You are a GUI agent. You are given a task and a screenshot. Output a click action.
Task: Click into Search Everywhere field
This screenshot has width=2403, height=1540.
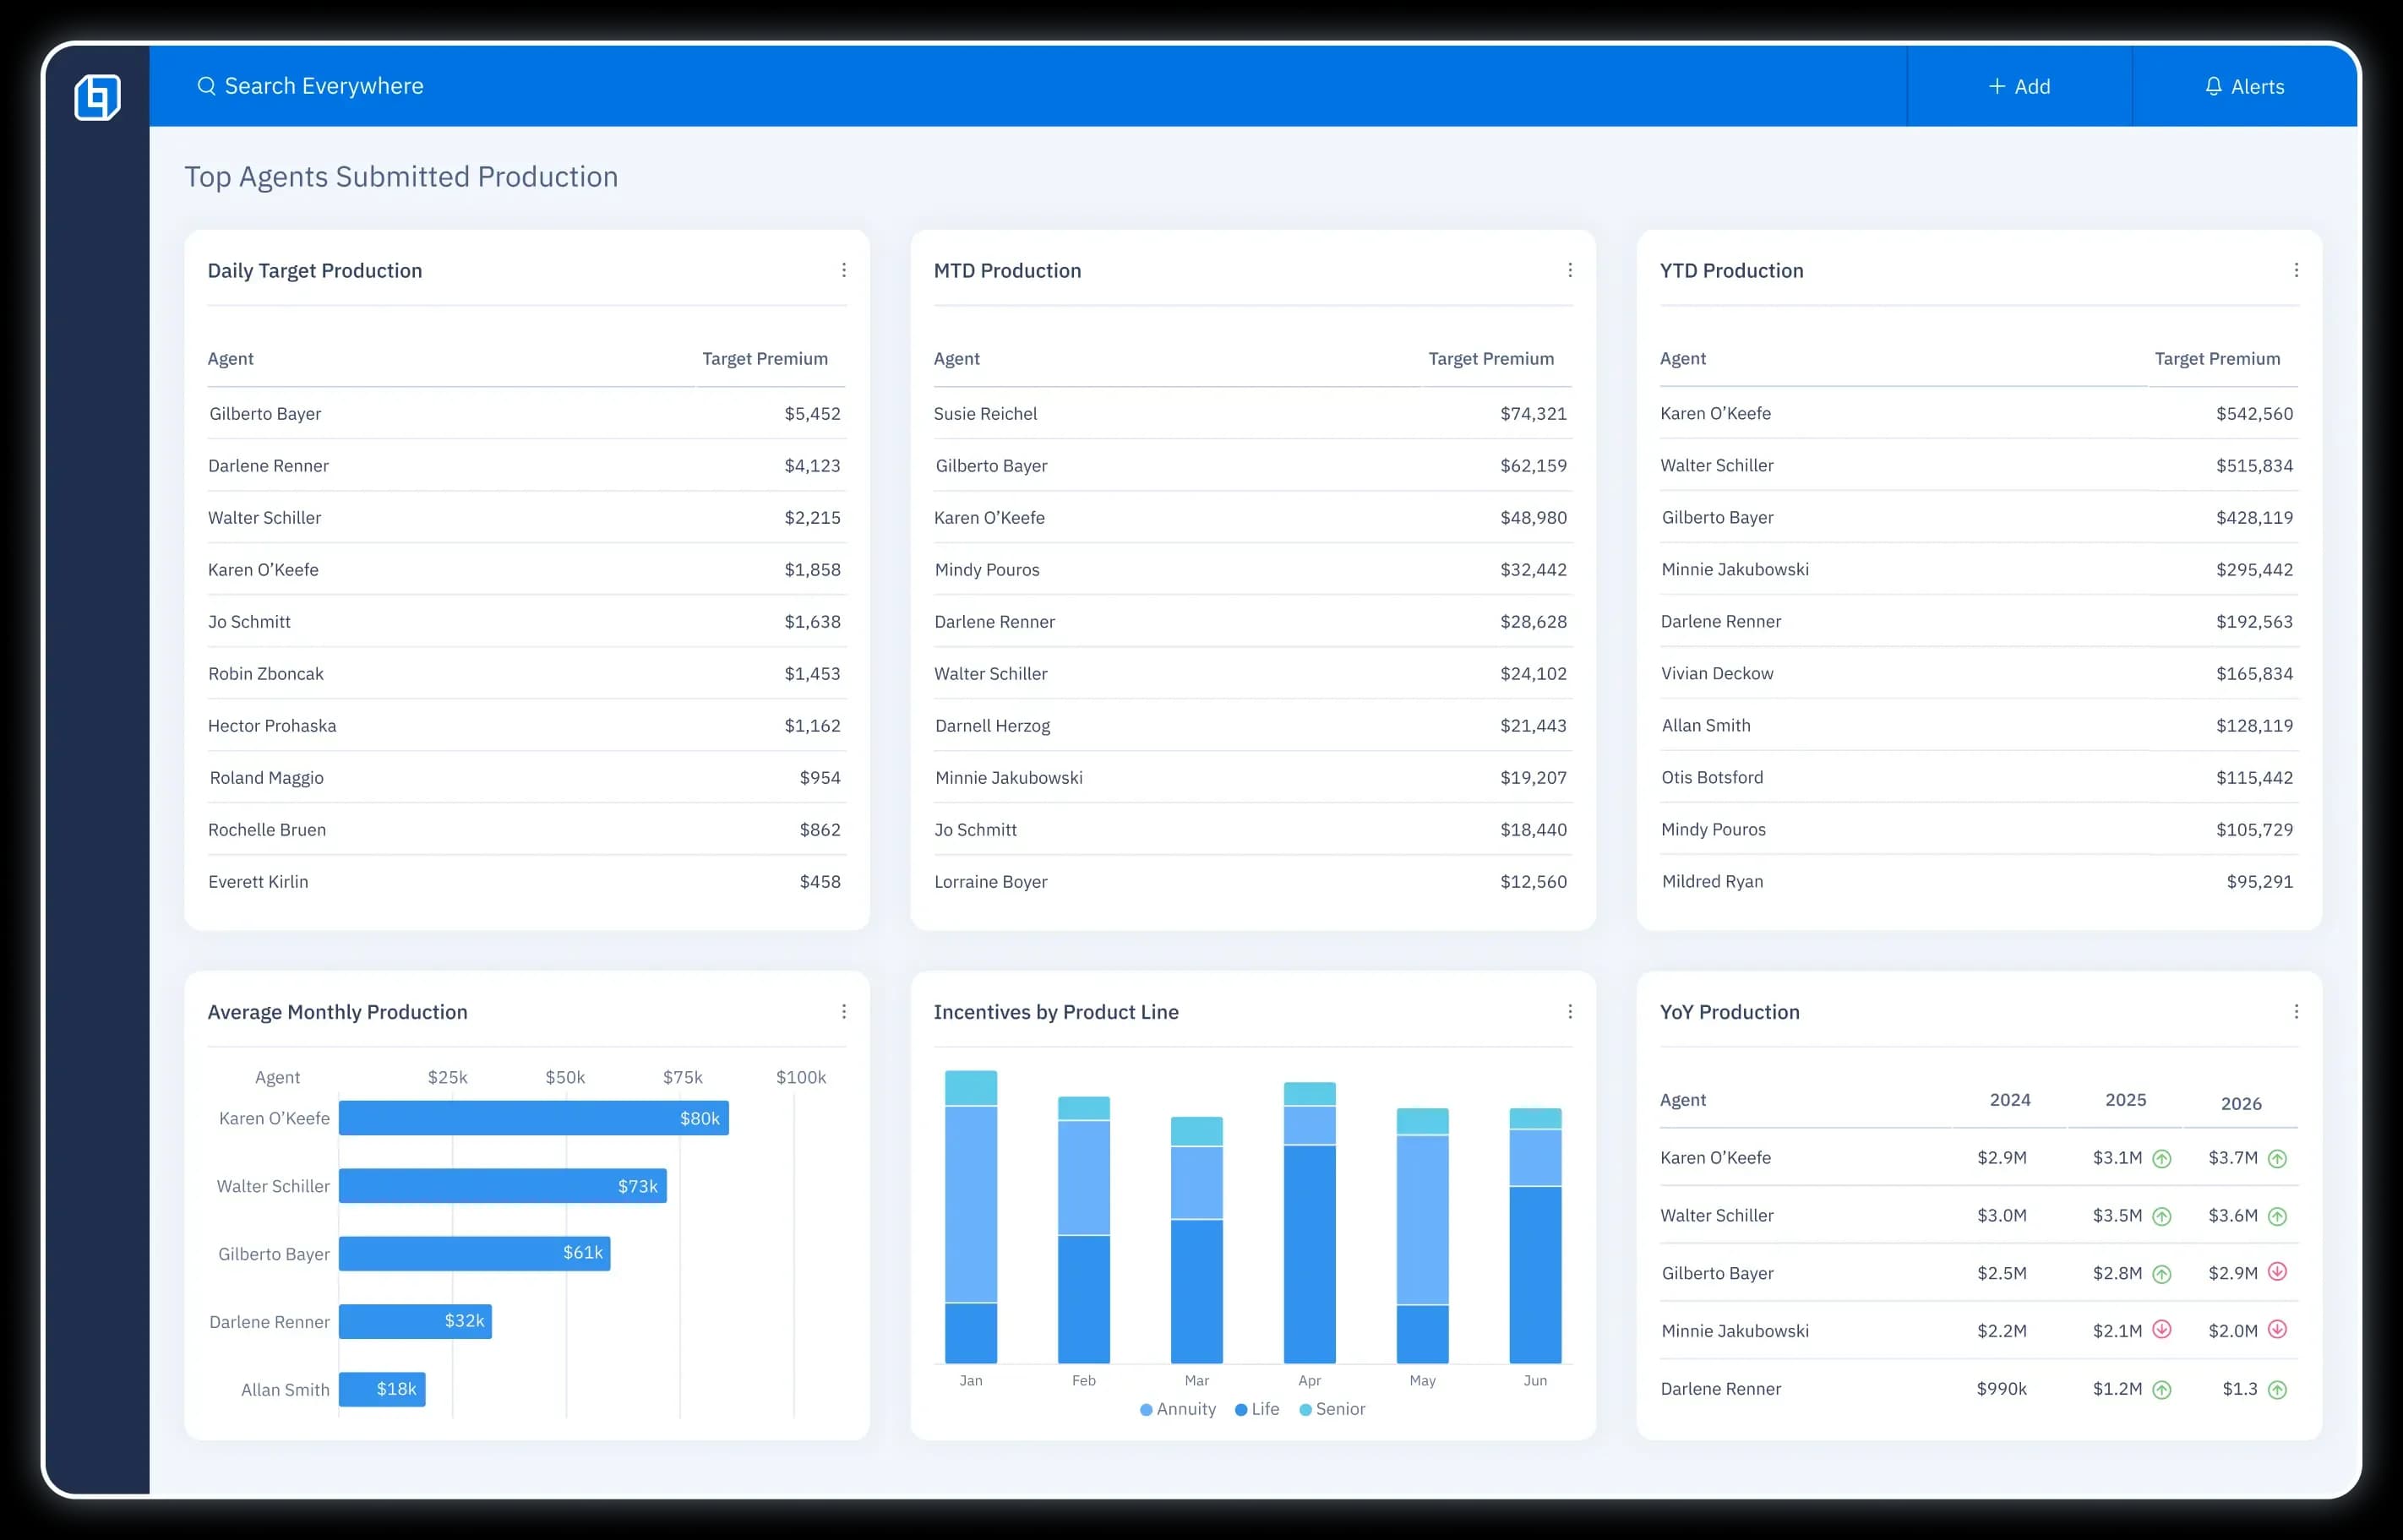pyautogui.click(x=324, y=86)
